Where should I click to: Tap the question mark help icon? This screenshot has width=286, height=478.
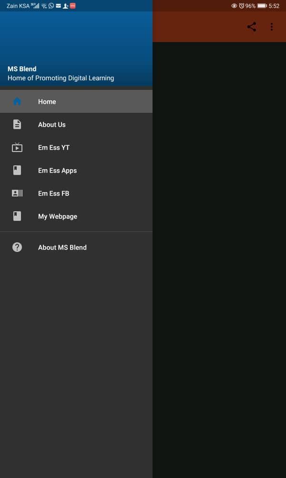pyautogui.click(x=17, y=247)
